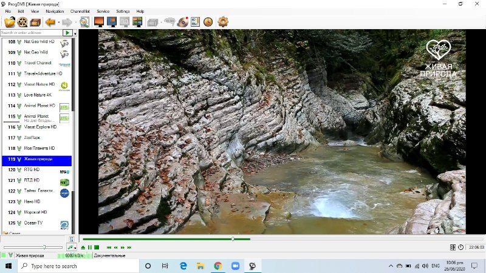Click the orange-screen monitor icon
This screenshot has height=273, width=486.
[99, 22]
